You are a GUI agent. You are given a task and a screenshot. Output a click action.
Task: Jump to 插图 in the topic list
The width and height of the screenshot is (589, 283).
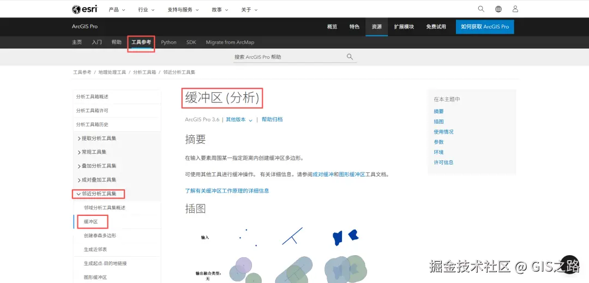point(438,122)
